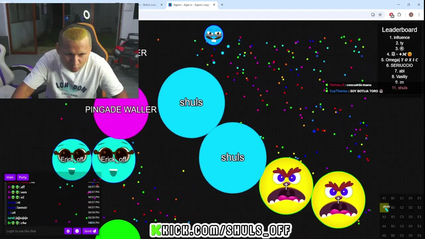425x239 pixels.
Task: Click chat message 'vem'
Action: tap(24, 192)
